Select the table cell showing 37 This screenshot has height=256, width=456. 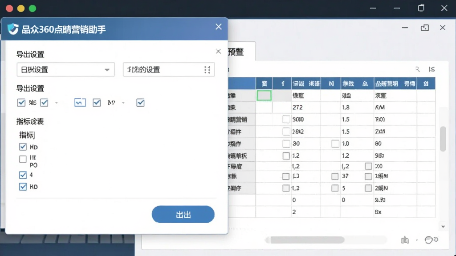pos(357,176)
